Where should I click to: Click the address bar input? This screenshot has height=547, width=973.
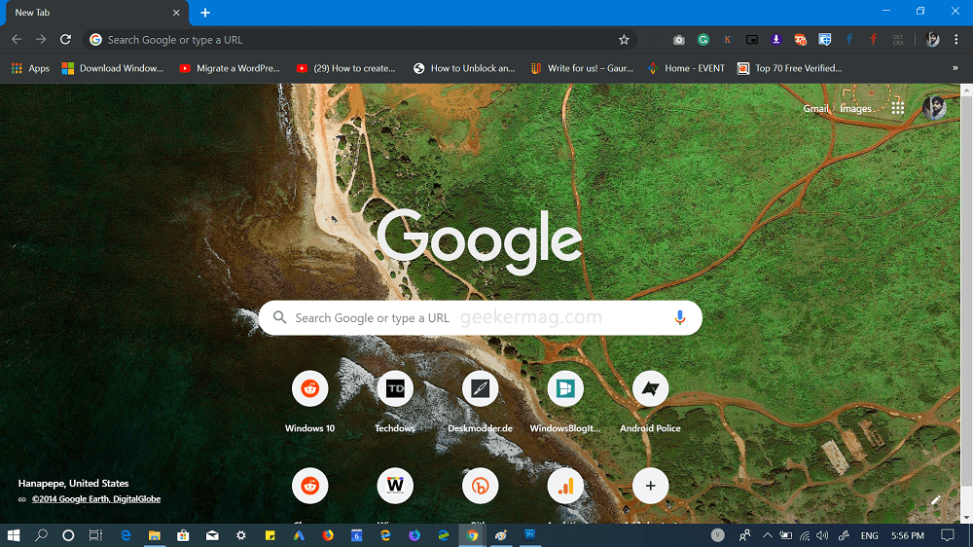click(x=360, y=40)
